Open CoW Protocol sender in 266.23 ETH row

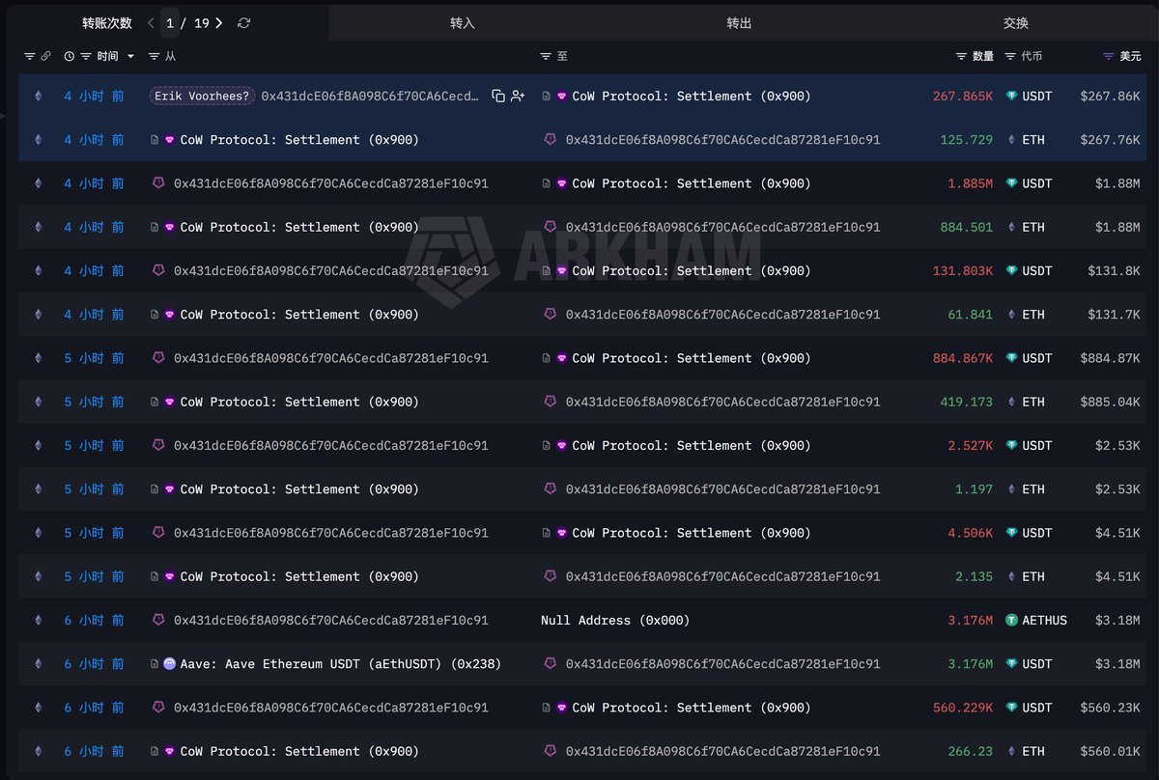click(299, 751)
